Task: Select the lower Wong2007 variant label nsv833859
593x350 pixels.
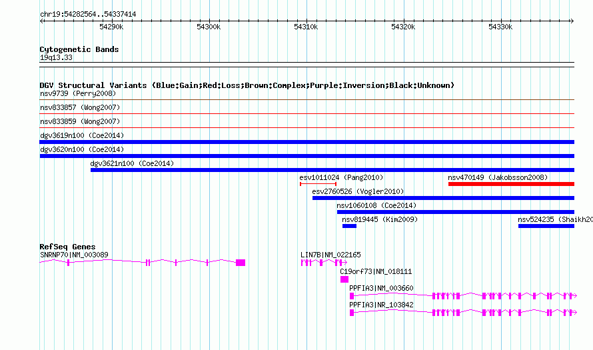Action: 80,121
